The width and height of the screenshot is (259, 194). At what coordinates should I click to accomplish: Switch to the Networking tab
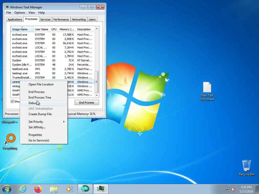point(79,19)
